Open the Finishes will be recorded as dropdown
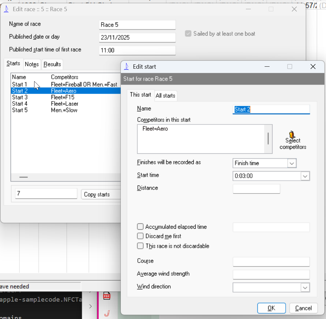Image resolution: width=326 pixels, height=319 pixels. tap(292, 163)
